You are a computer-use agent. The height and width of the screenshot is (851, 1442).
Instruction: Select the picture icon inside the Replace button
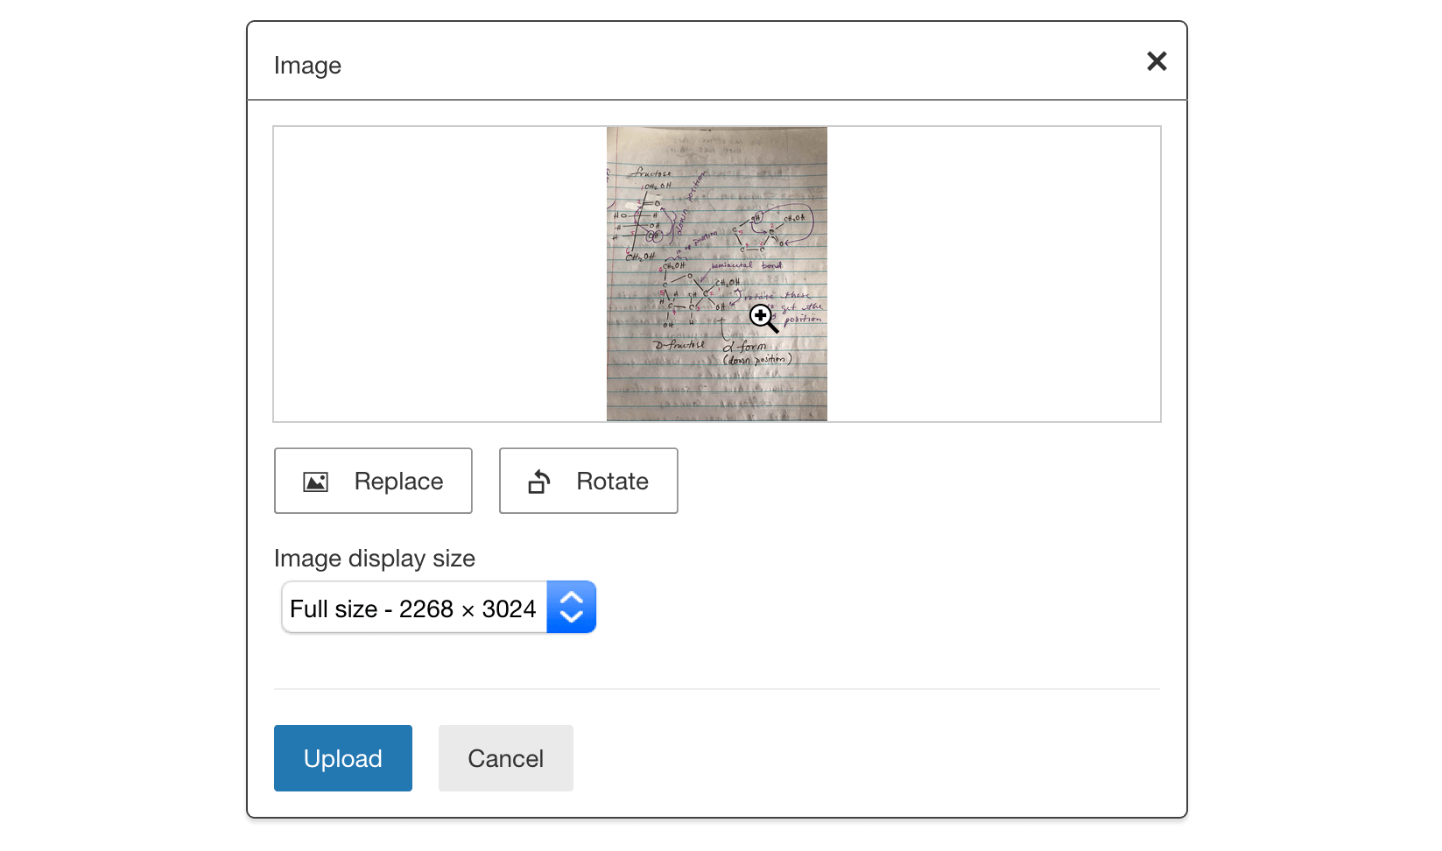pyautogui.click(x=316, y=481)
